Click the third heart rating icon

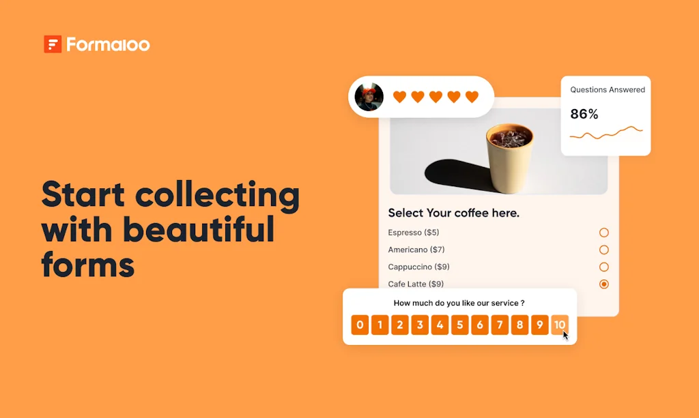tap(436, 97)
